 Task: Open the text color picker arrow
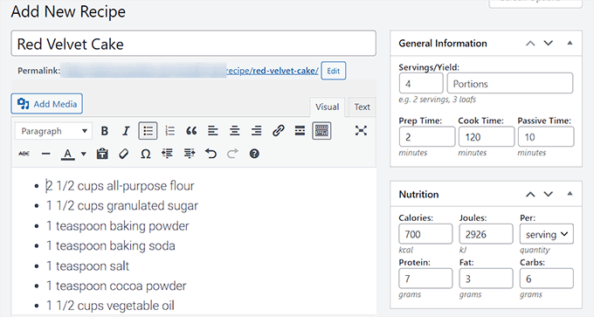84,154
